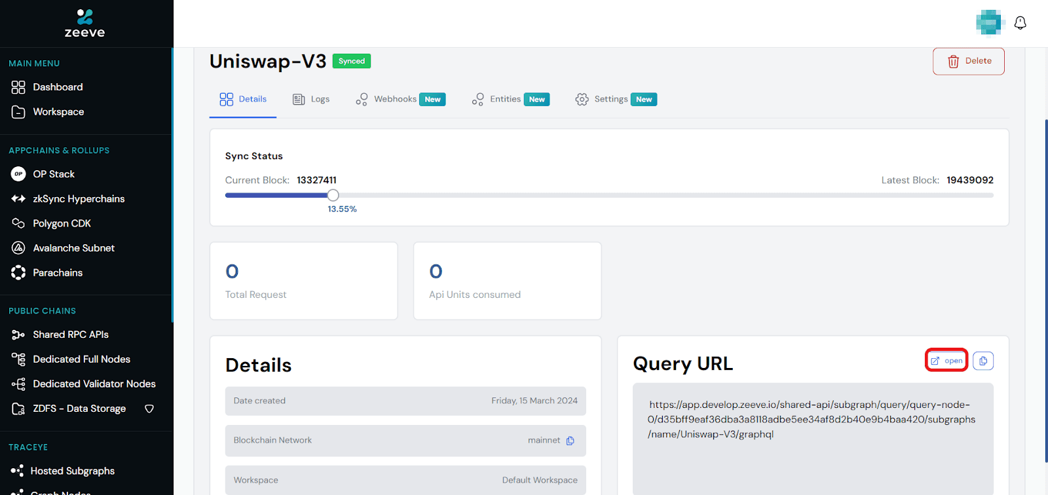Click the Uniswap-V3 page title
The height and width of the screenshot is (495, 1048).
[x=268, y=61]
